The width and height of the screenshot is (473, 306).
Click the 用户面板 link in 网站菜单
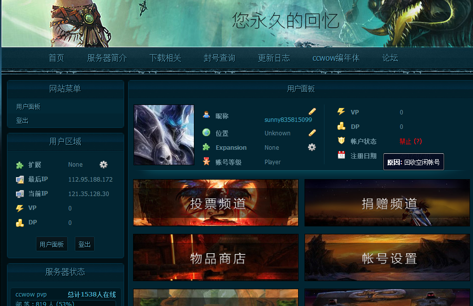tap(28, 106)
